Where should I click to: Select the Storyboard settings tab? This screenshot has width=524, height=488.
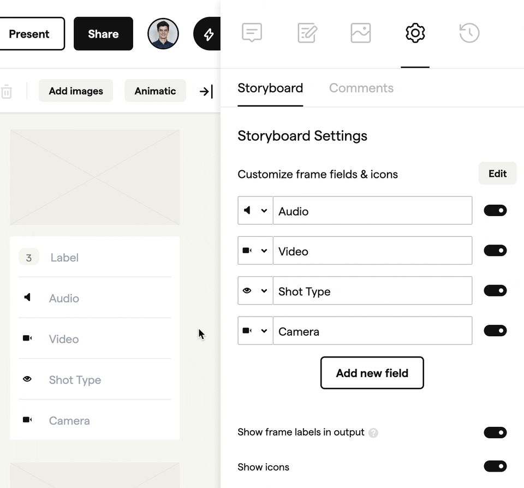click(270, 88)
